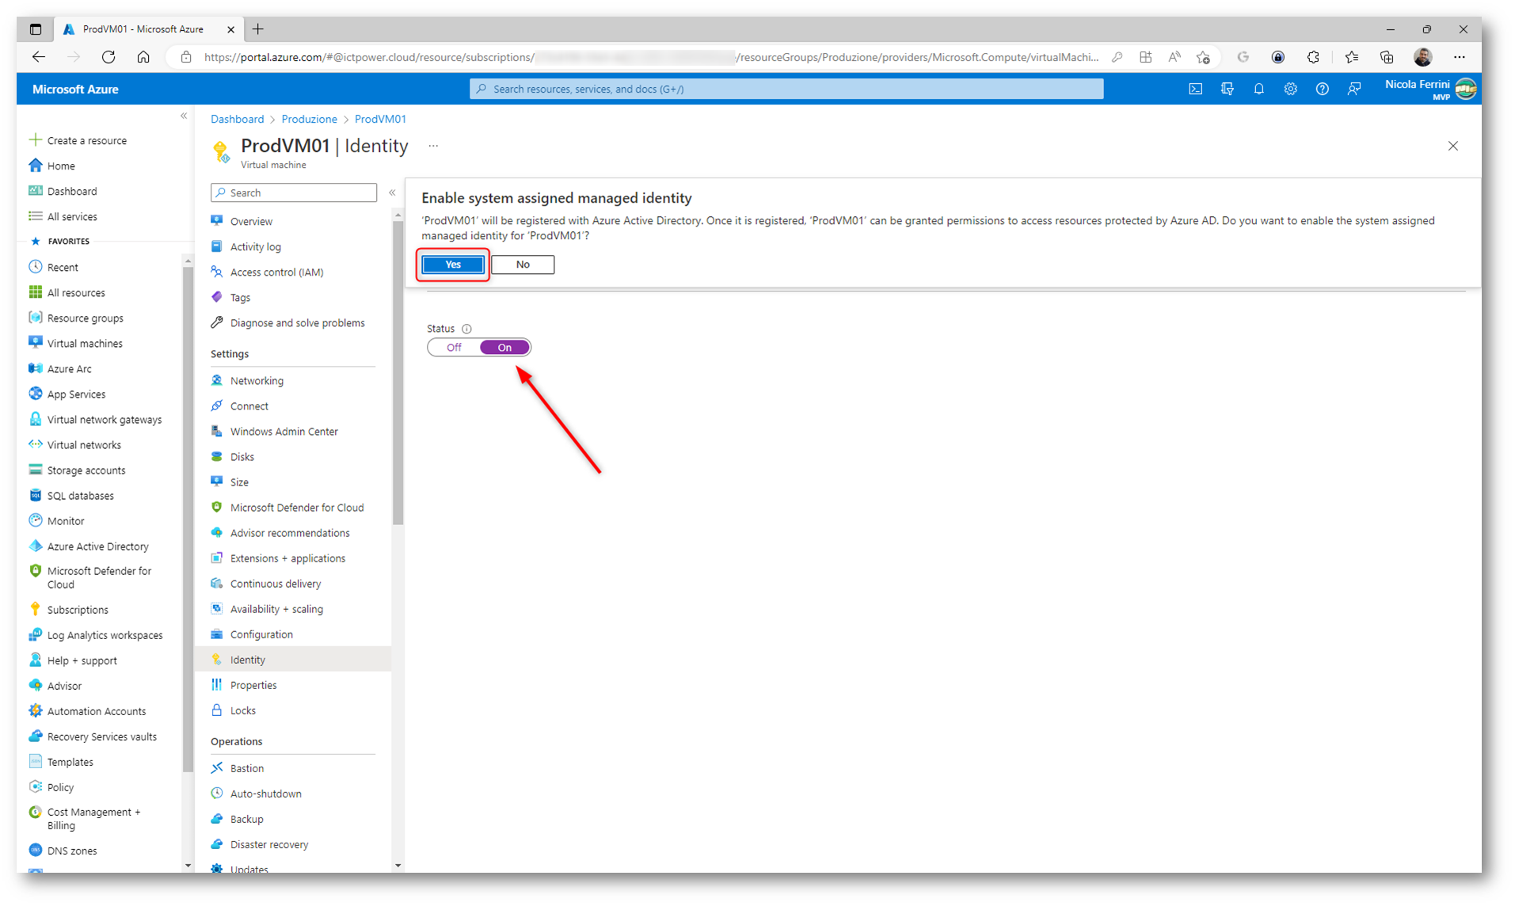Collapse the resource menu panel

point(392,192)
